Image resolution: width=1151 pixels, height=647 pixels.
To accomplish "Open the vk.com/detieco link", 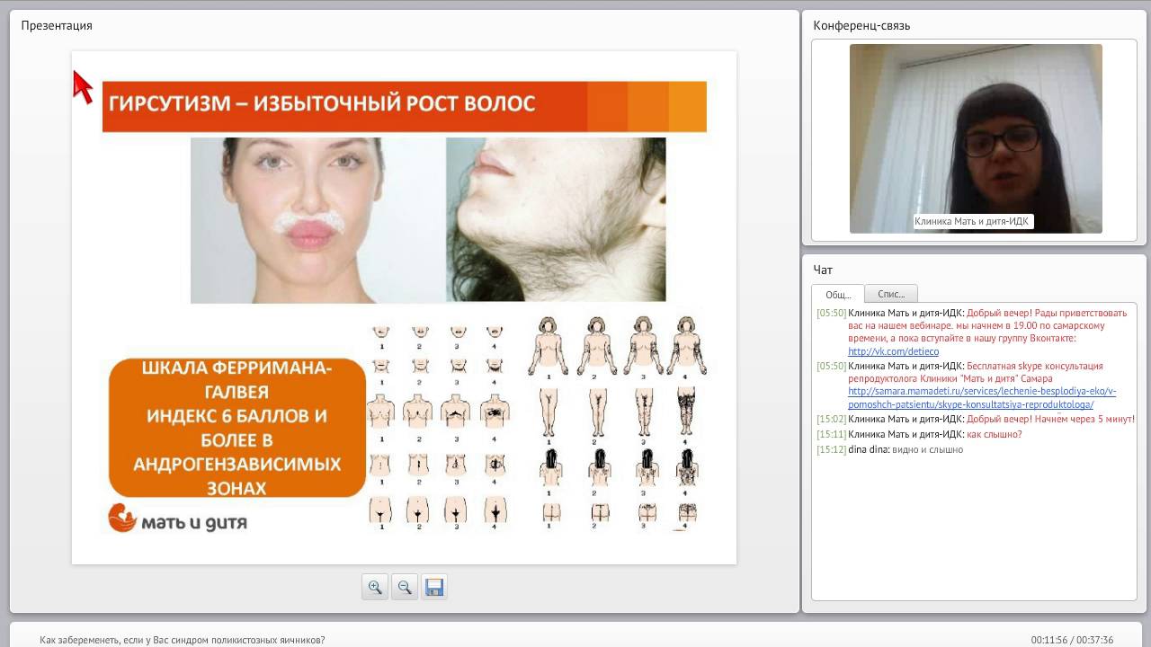I will click(x=893, y=351).
